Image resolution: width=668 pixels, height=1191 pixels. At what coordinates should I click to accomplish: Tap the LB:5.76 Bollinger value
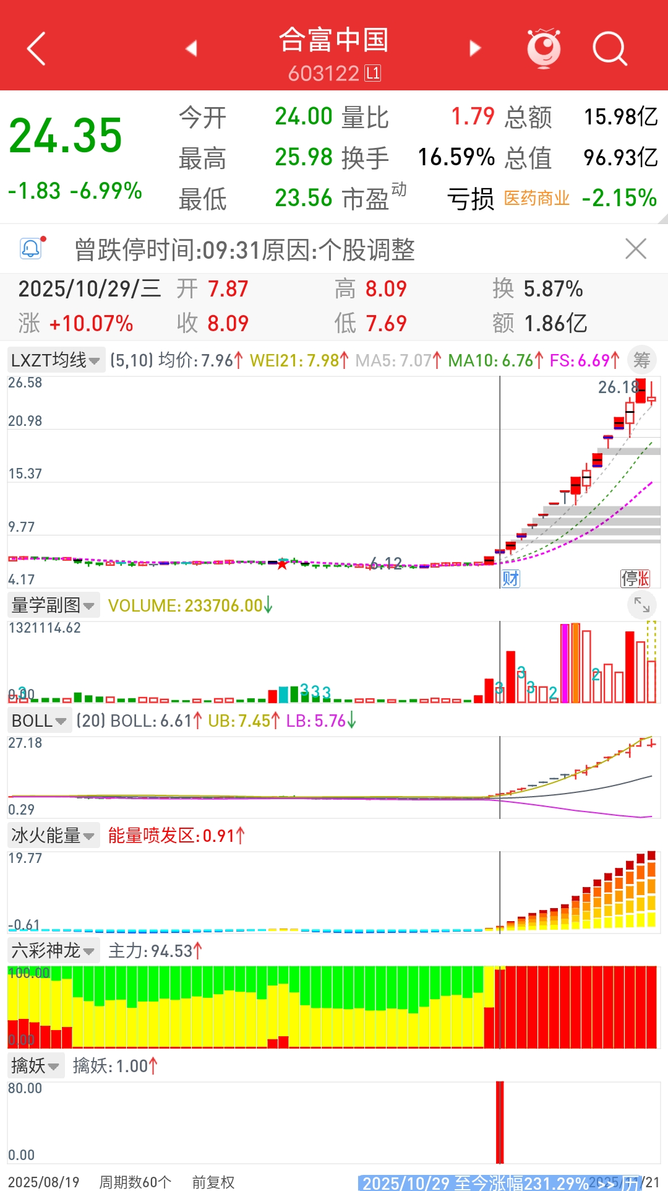point(321,721)
